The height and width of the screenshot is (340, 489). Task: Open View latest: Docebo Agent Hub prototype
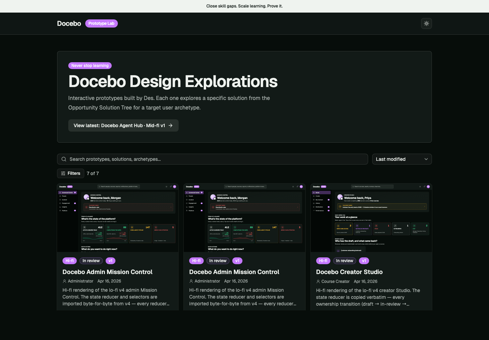(x=123, y=125)
